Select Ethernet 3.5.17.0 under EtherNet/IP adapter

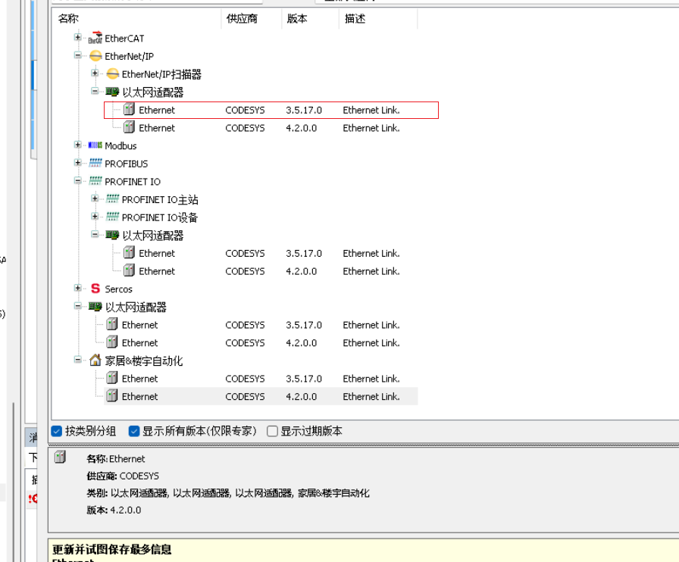157,111
